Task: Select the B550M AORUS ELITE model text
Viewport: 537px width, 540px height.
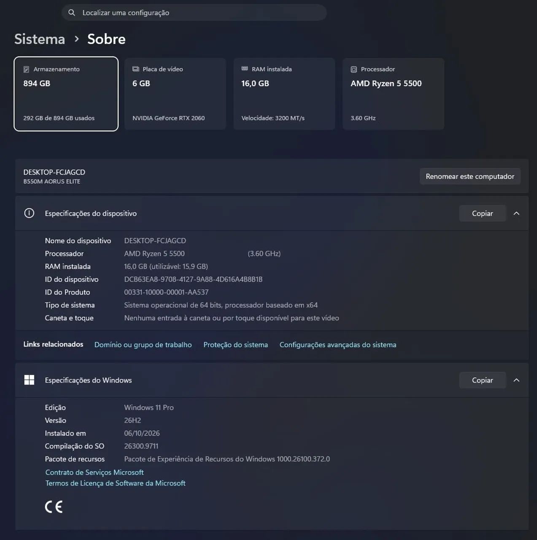Action: coord(51,181)
